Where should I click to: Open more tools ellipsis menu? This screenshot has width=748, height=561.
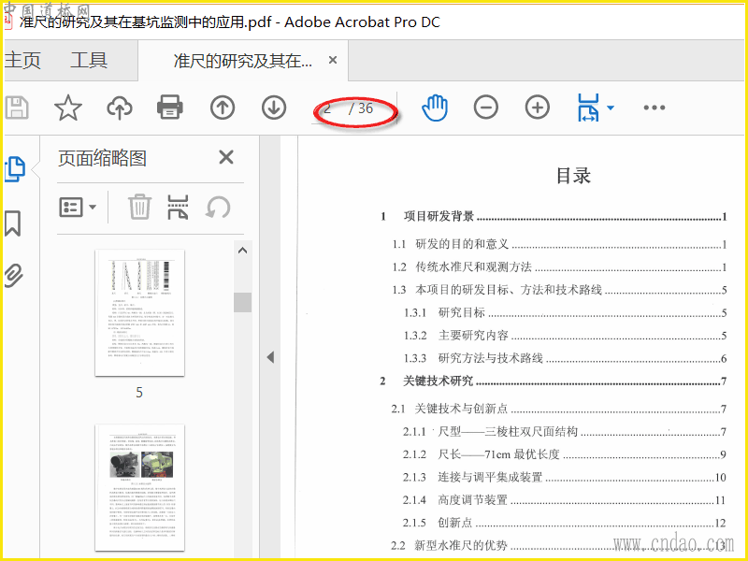coord(654,108)
